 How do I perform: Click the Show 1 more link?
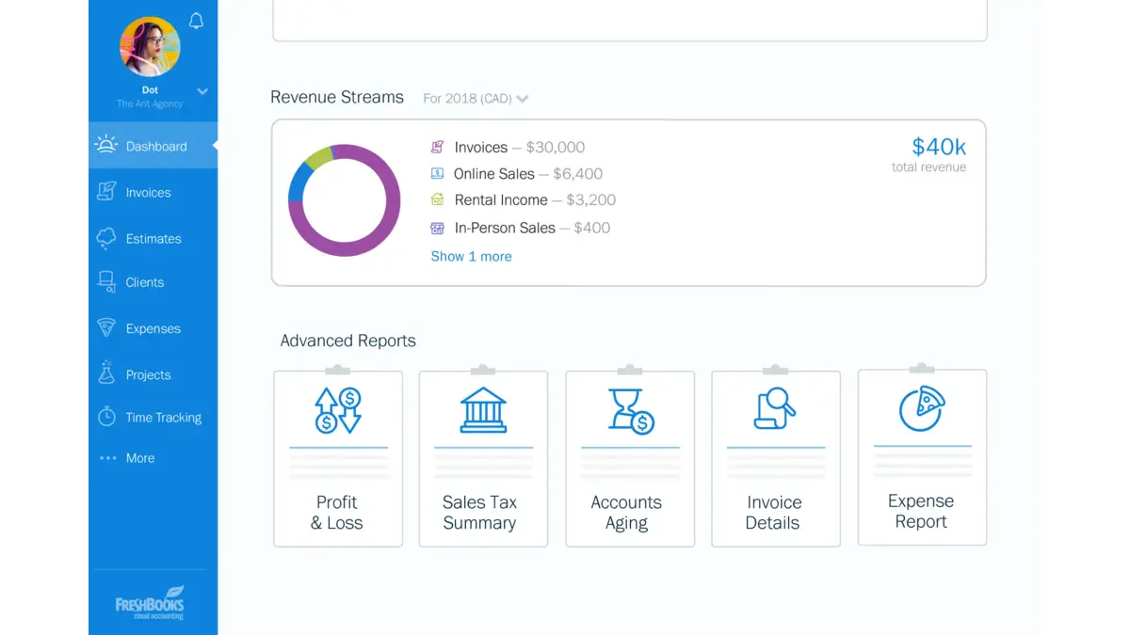point(471,256)
